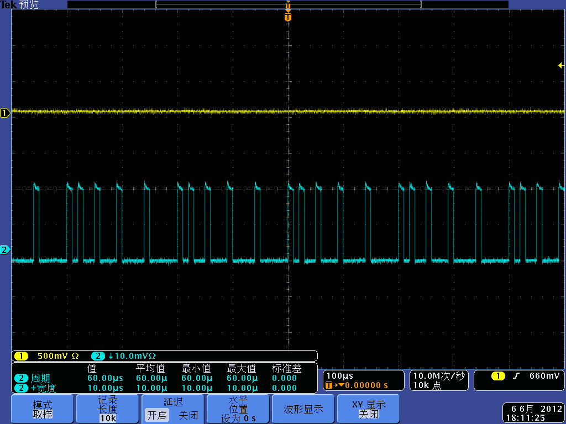
Task: Click the rising edge trigger slope symbol
Action: pos(516,376)
